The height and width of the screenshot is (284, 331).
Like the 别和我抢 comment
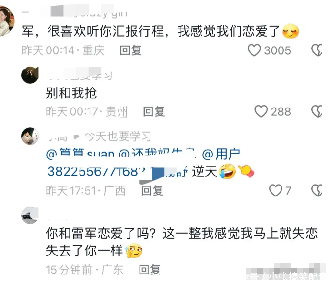261,111
